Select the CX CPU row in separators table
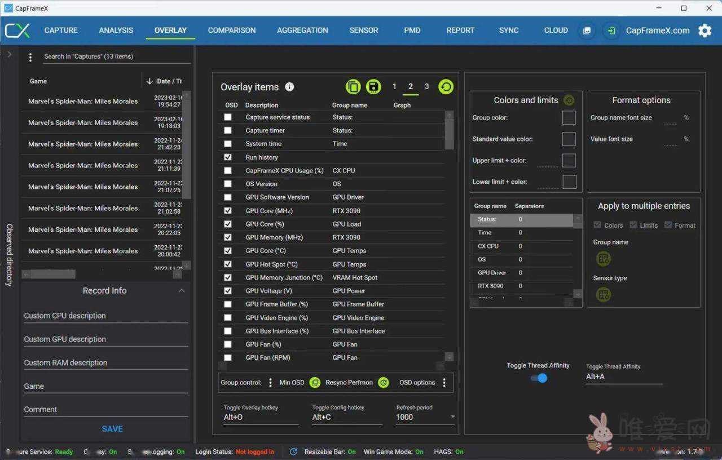This screenshot has width=722, height=460. 522,246
